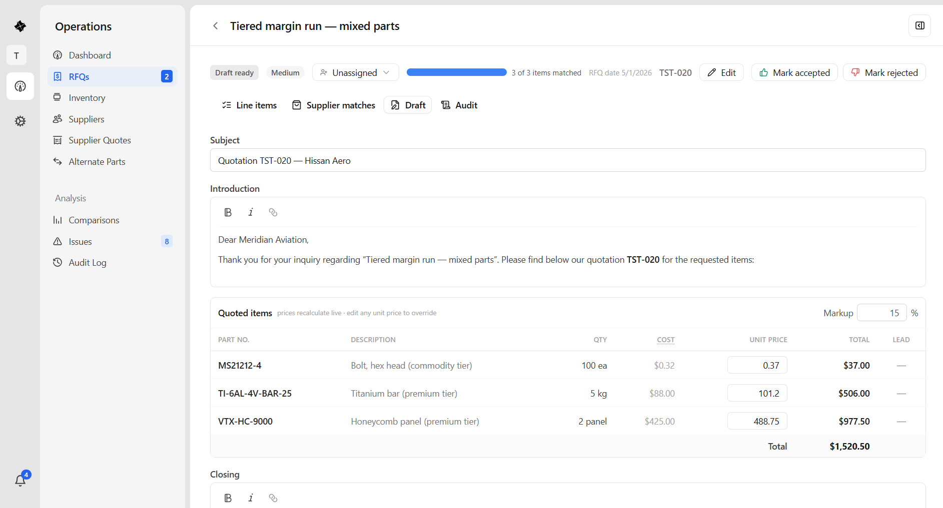Click the italic icon in Introduction editor
Image resolution: width=943 pixels, height=508 pixels.
pos(251,212)
